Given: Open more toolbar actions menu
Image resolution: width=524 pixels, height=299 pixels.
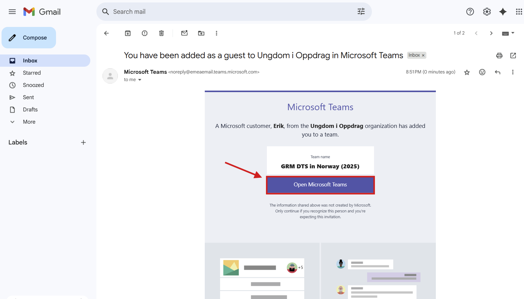Looking at the screenshot, I should (x=216, y=33).
